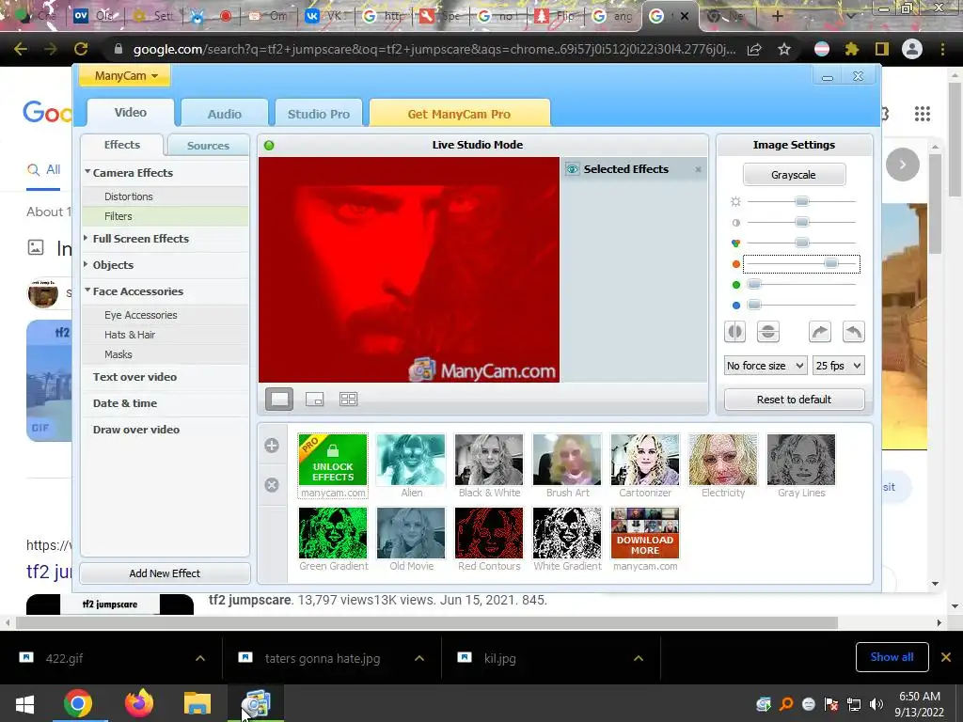Click the Windows Start button
The image size is (963, 722).
point(24,703)
